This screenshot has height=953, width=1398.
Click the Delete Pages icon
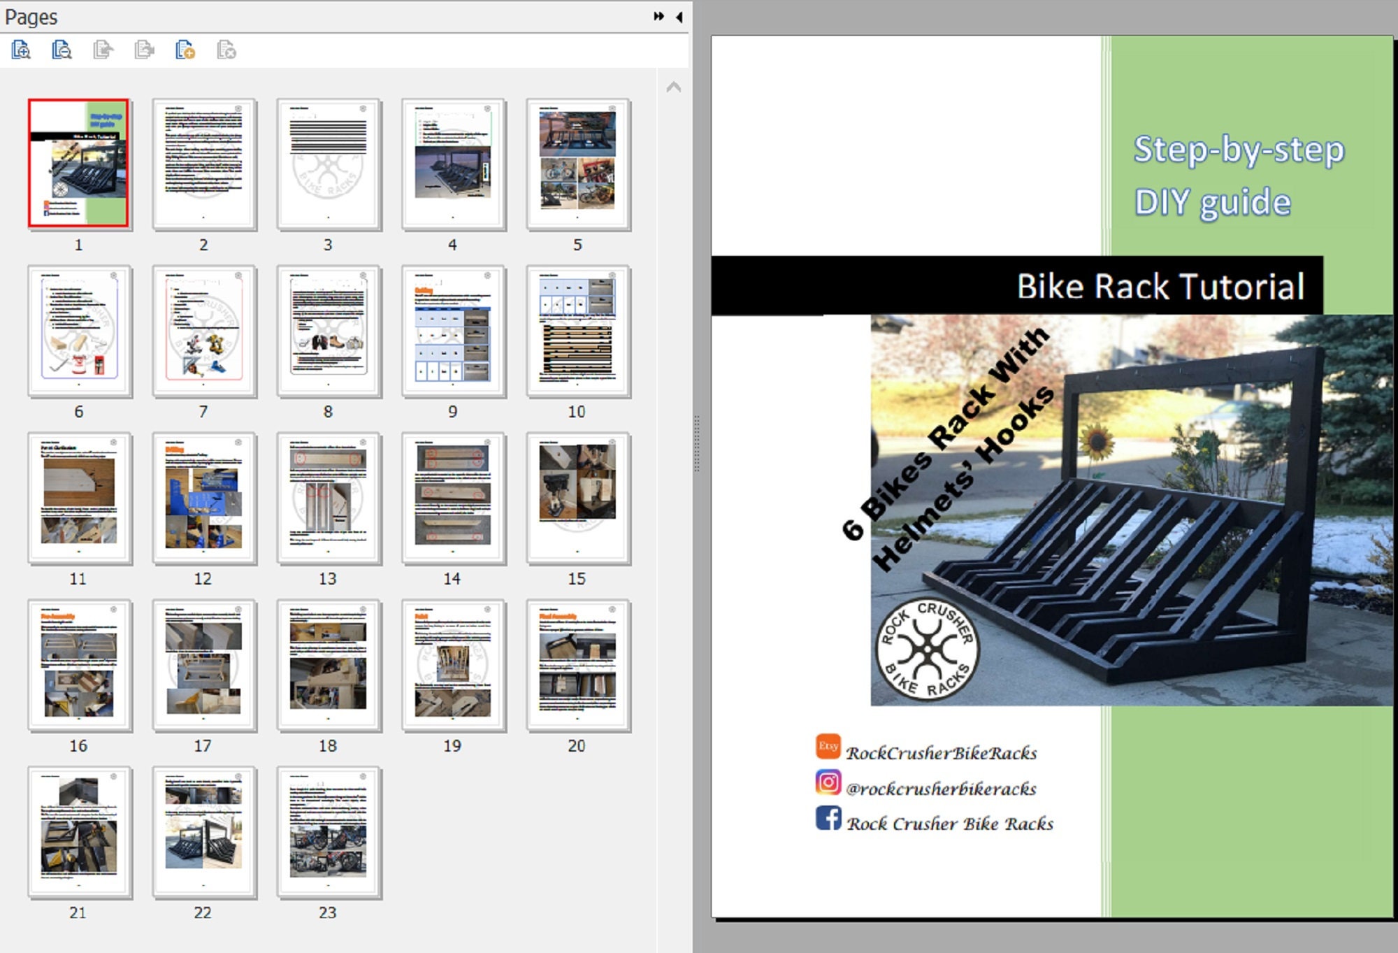(225, 50)
